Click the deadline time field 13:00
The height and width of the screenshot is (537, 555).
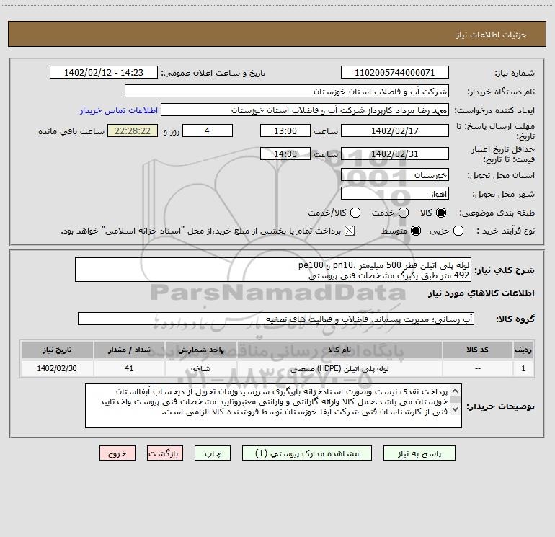[285, 130]
